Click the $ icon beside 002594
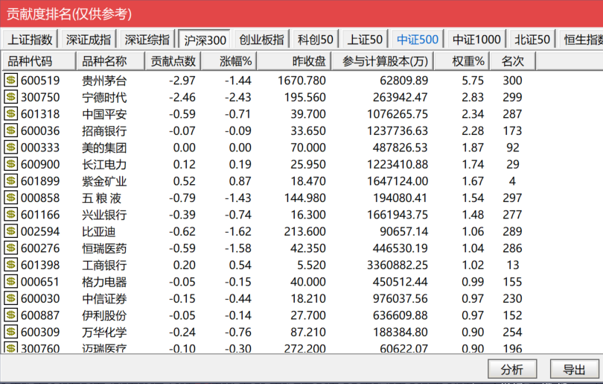 10,231
